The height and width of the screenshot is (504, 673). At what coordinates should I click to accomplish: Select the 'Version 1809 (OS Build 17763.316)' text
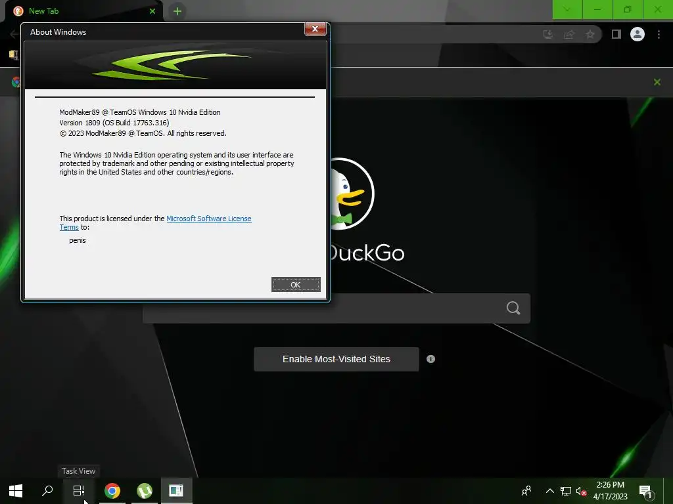click(x=114, y=123)
